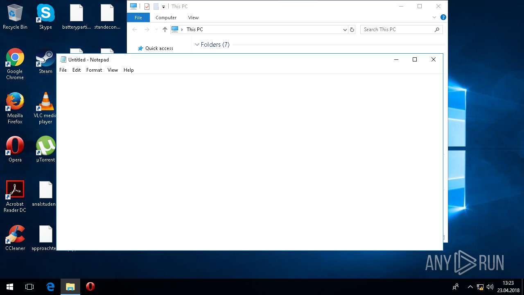Open the Opera desktop shortcut

pyautogui.click(x=15, y=150)
